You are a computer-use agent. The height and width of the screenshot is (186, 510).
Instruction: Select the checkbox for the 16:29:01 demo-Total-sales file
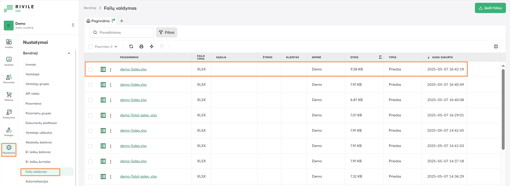click(90, 116)
